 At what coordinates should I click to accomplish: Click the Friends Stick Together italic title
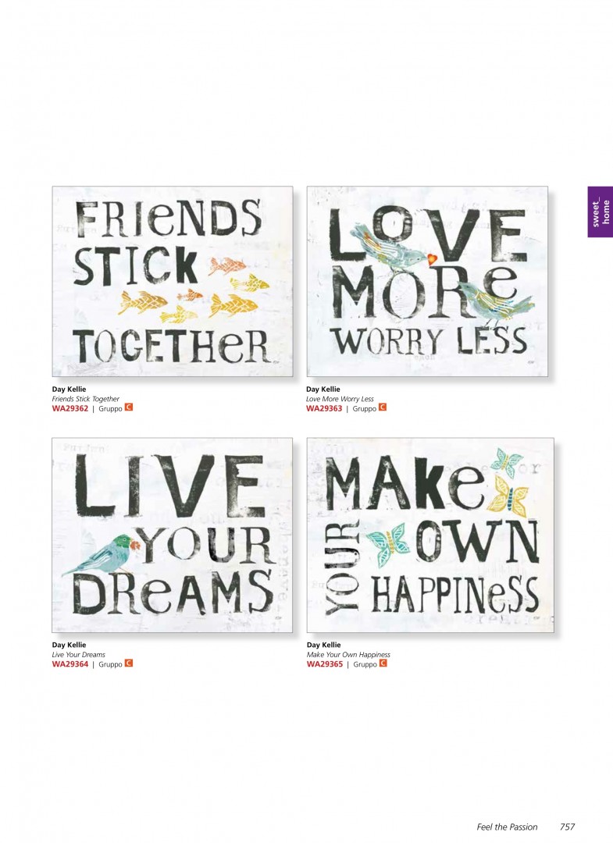(85, 399)
